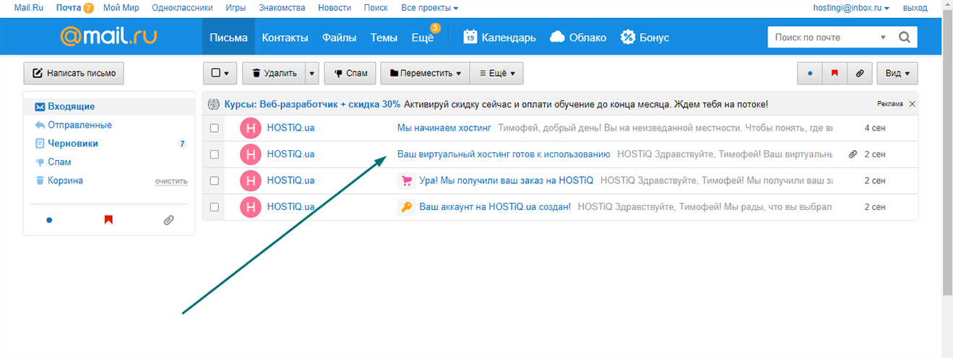
Task: Click the shopping cart icon in order email
Action: point(406,180)
